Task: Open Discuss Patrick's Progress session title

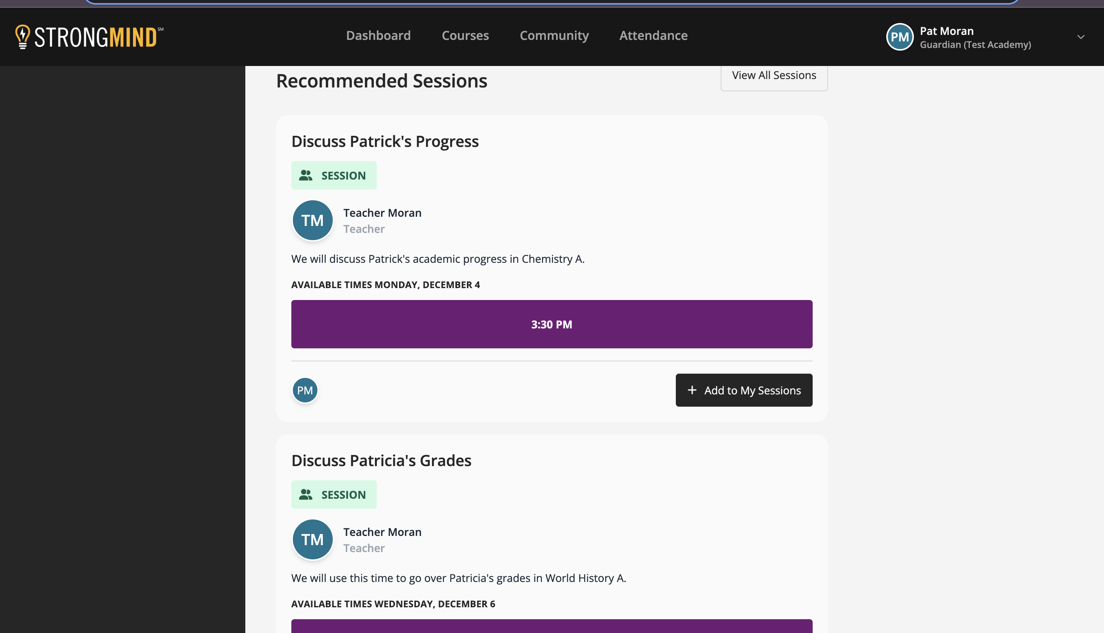Action: point(385,141)
